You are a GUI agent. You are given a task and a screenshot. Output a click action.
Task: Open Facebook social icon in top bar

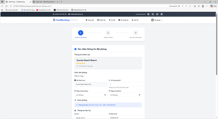pos(148,14)
